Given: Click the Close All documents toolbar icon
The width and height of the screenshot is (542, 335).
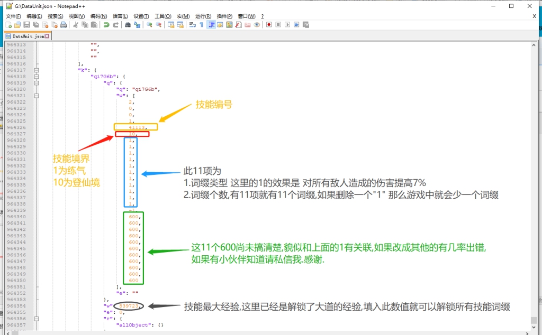Looking at the screenshot, I should pos(55,25).
